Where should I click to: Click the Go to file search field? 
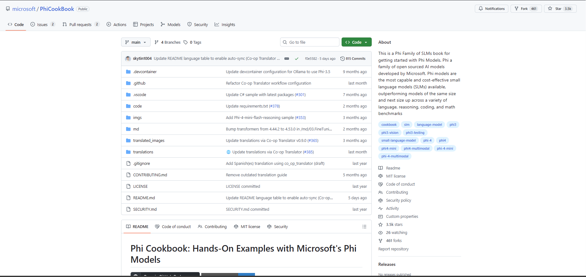[x=310, y=42]
